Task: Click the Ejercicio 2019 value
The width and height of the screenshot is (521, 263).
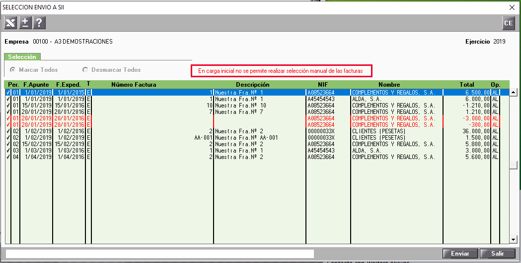Action: click(x=499, y=42)
